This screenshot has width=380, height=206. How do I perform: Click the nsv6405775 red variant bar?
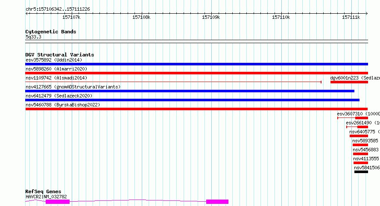[x=359, y=136]
